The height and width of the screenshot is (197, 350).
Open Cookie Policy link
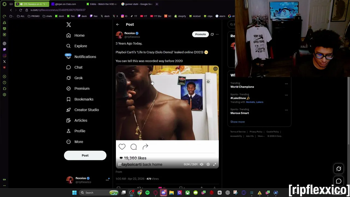point(273,132)
